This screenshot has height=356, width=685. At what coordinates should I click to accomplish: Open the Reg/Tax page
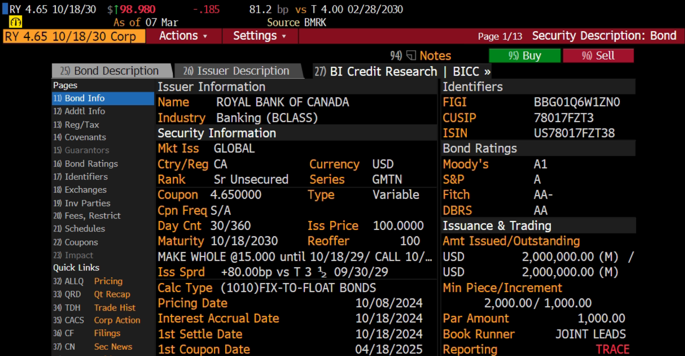pos(76,125)
